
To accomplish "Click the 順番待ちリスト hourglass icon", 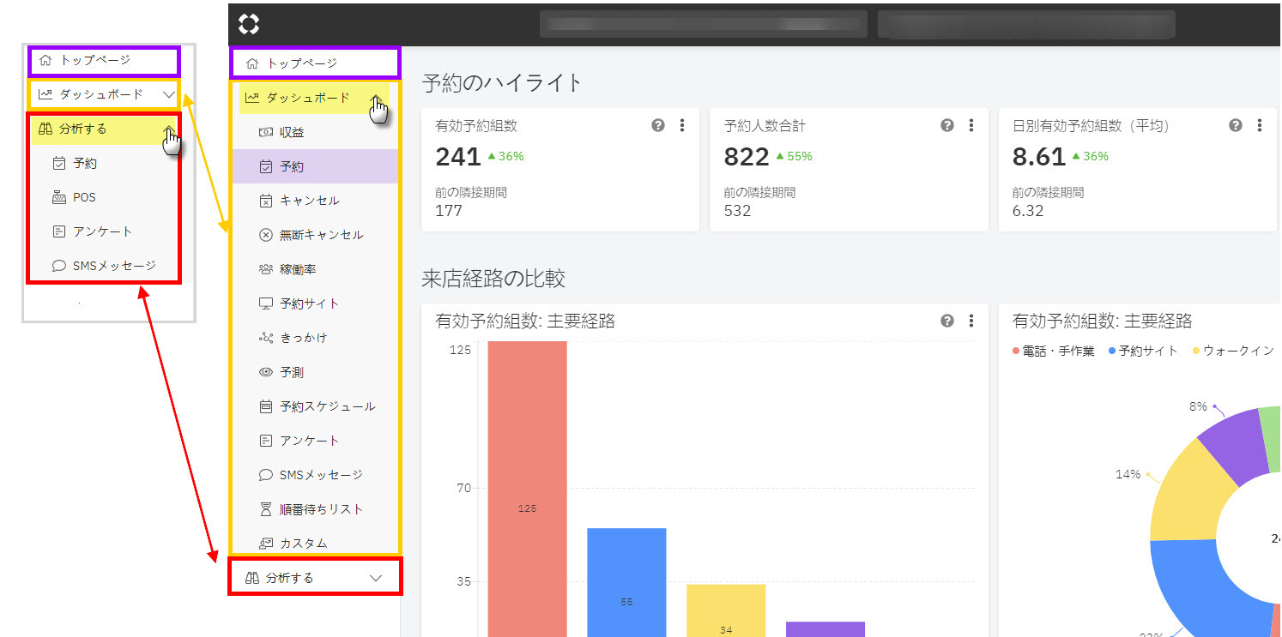I will (266, 509).
